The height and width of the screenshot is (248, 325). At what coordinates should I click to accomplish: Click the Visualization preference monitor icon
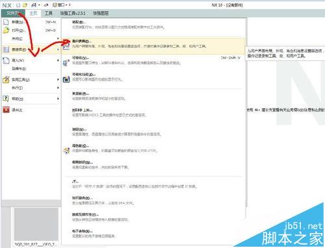point(66,63)
